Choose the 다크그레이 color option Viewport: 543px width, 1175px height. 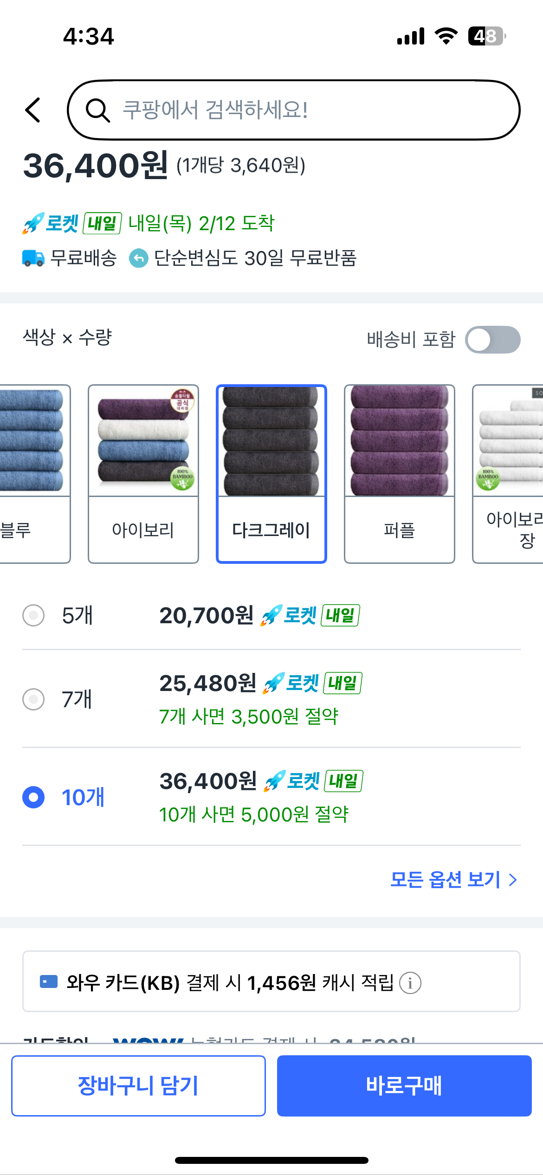click(x=271, y=474)
